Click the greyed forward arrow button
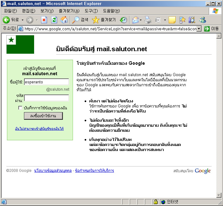 pyautogui.click(x=30, y=20)
